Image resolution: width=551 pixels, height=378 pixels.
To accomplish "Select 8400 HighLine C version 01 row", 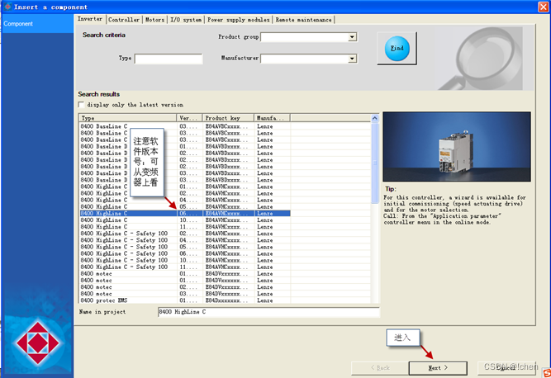I will [x=185, y=187].
